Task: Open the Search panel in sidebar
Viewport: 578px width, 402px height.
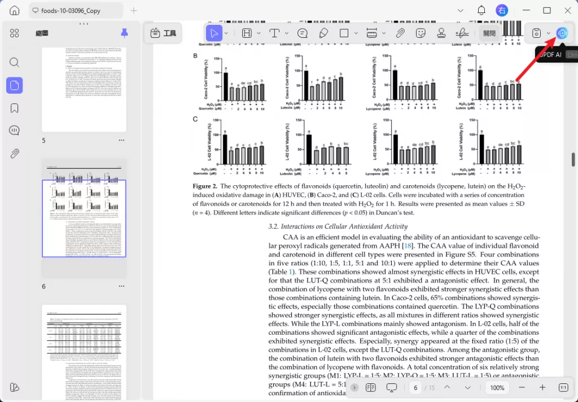Action: point(14,62)
